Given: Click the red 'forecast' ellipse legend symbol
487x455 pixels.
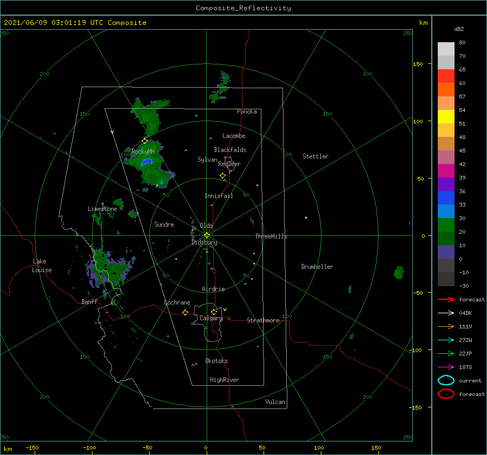Looking at the screenshot, I should tap(446, 394).
